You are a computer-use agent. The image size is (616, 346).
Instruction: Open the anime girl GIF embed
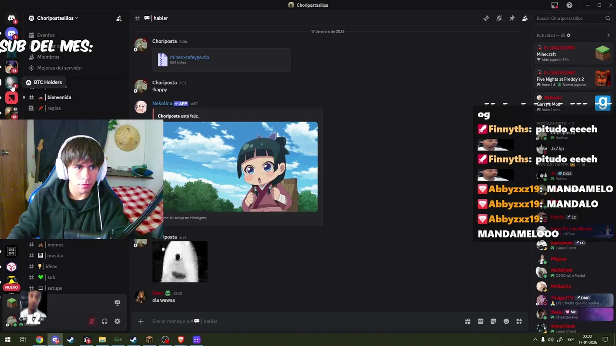(x=240, y=167)
